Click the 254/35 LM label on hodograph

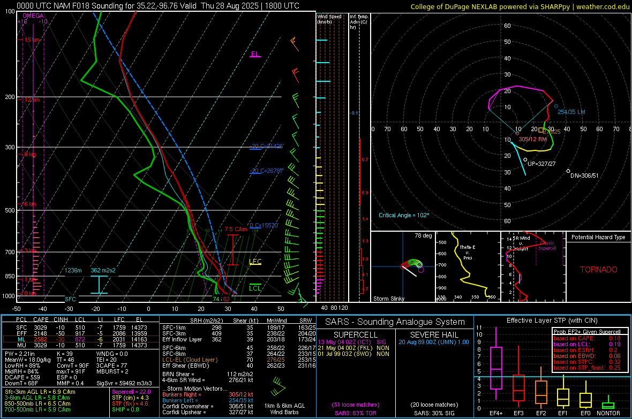(x=571, y=112)
